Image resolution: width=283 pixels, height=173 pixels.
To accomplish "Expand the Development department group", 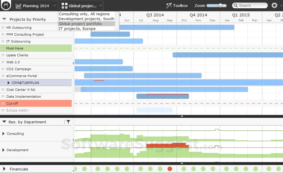I will click(4, 150).
